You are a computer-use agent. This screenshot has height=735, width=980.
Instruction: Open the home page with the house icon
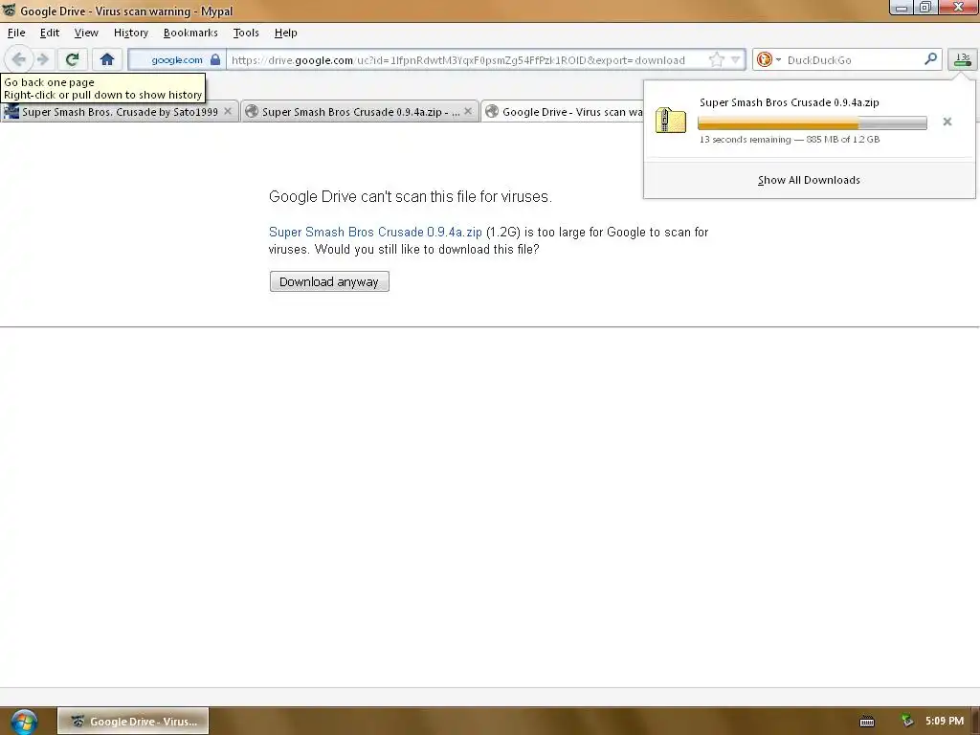pos(107,59)
